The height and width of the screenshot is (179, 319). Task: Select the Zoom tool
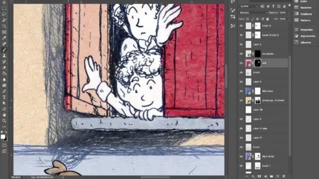coord(4,121)
